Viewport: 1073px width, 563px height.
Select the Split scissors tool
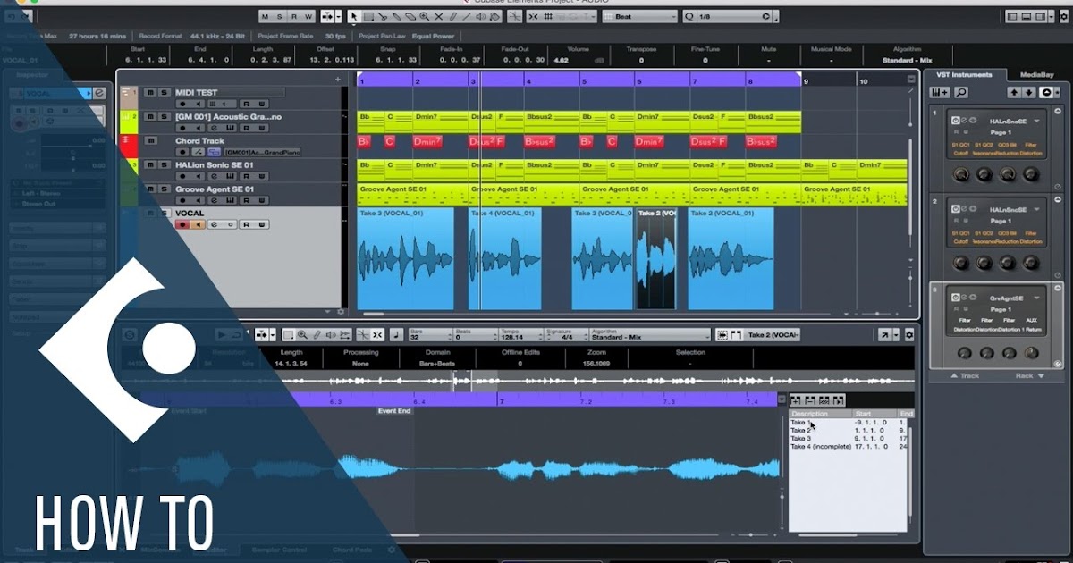383,16
